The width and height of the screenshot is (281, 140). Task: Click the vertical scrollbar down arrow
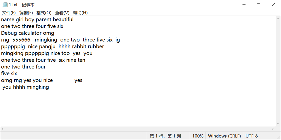278,123
